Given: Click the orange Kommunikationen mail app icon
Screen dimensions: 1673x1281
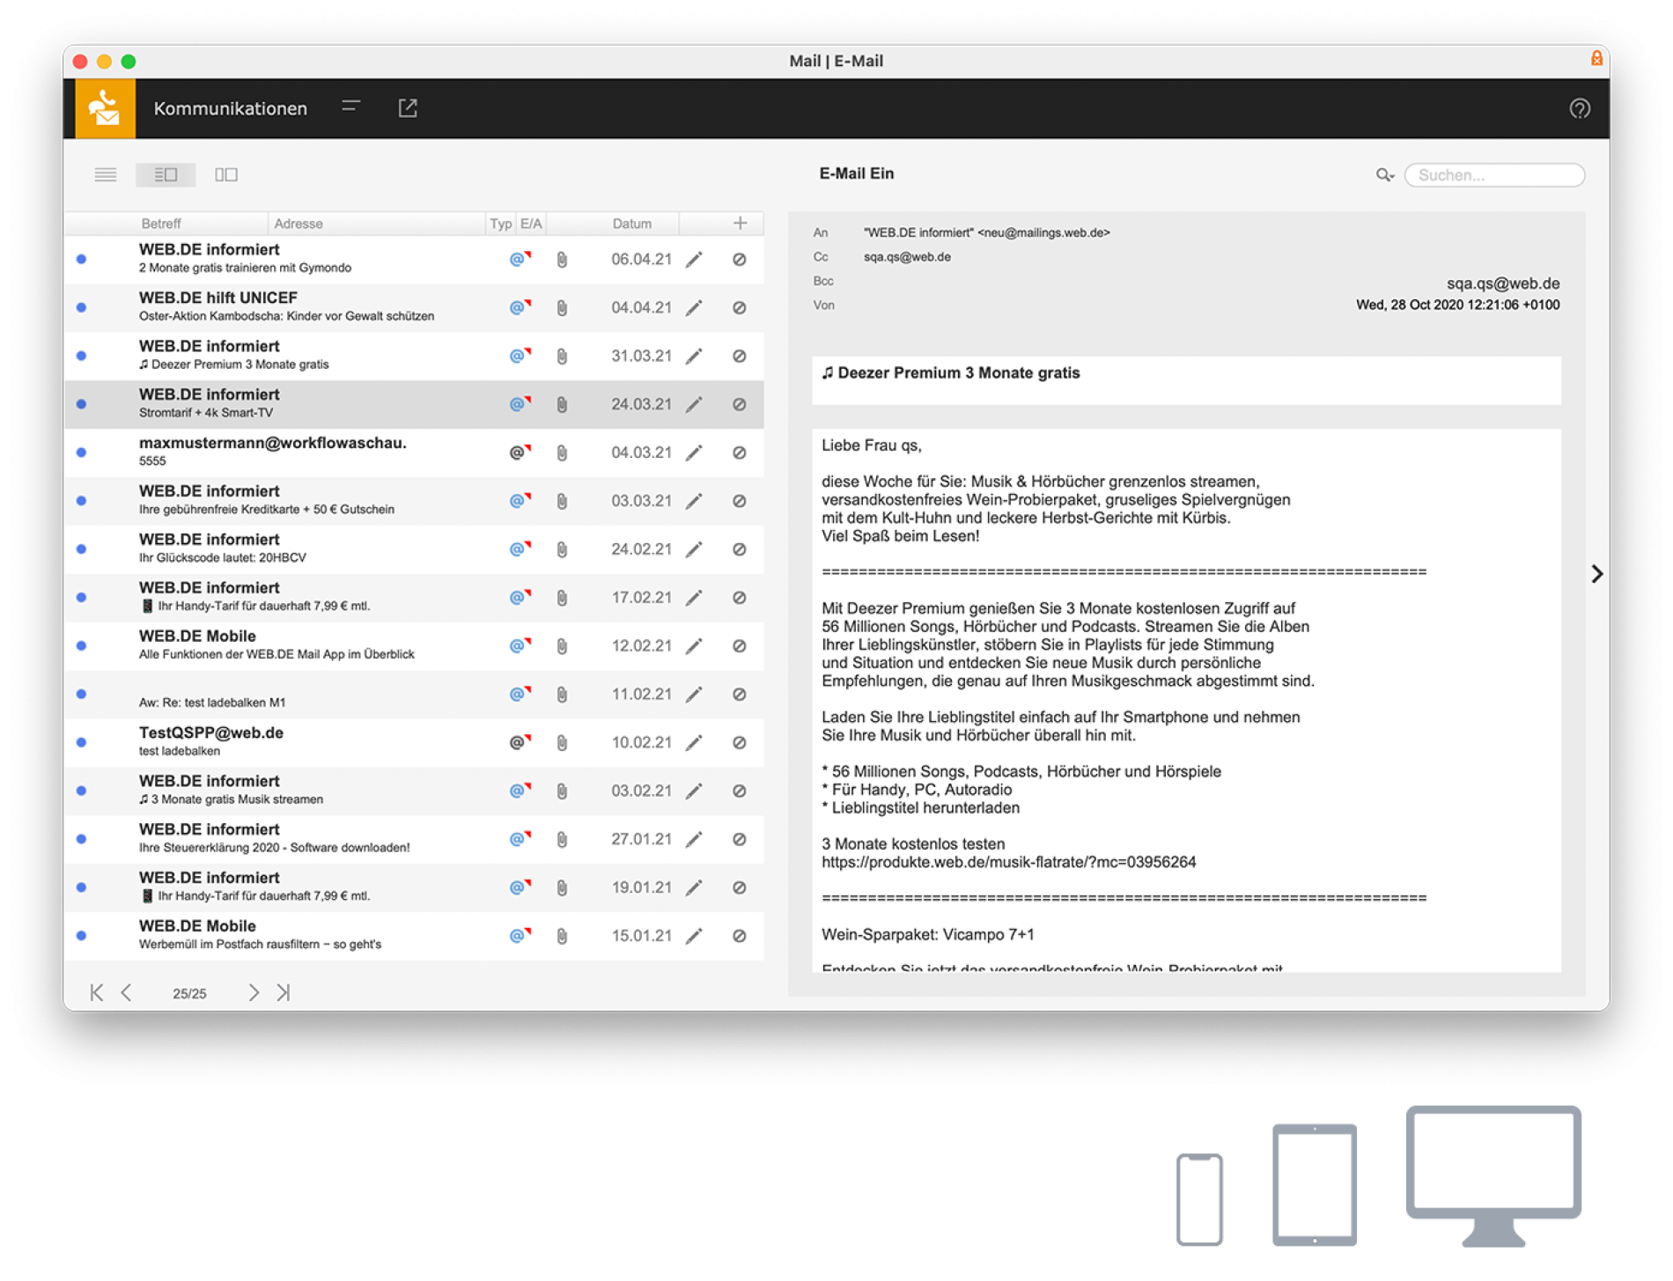Looking at the screenshot, I should click(x=105, y=108).
